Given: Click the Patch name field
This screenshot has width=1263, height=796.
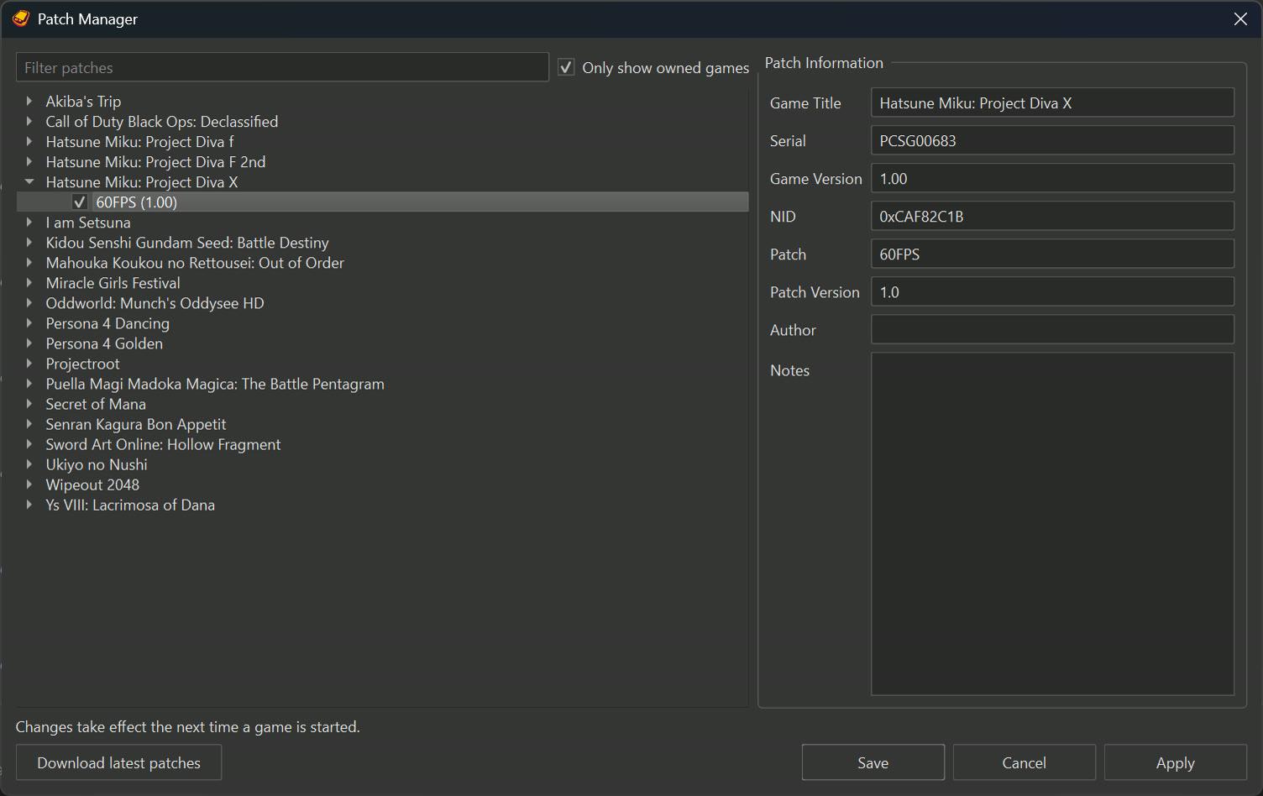Looking at the screenshot, I should 1052,254.
